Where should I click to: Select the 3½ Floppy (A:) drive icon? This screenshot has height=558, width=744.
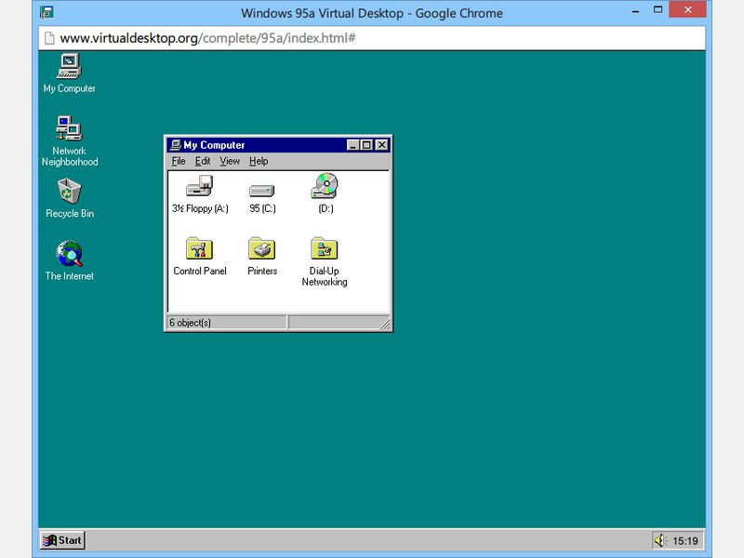[199, 186]
